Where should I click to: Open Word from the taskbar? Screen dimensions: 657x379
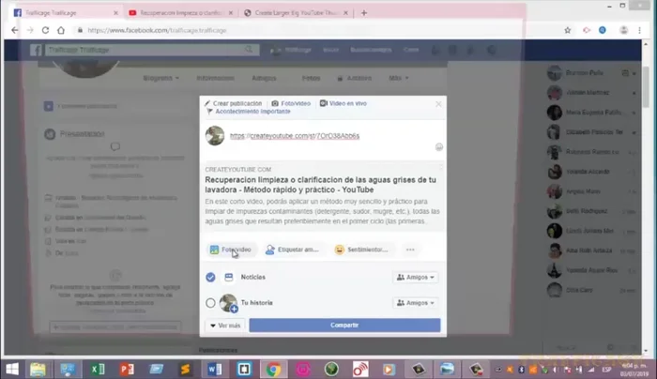(x=215, y=370)
